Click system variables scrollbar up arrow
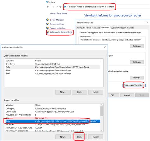150x141 pixels. [102, 105]
